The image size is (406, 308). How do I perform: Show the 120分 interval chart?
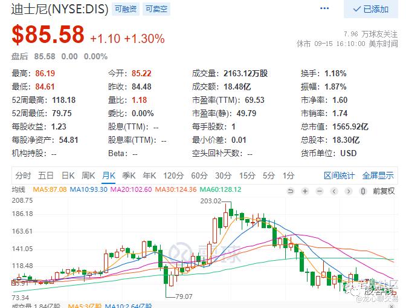(x=173, y=175)
